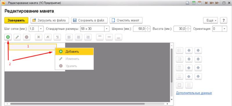Click the Ширина (мм.) input field

tap(139, 29)
